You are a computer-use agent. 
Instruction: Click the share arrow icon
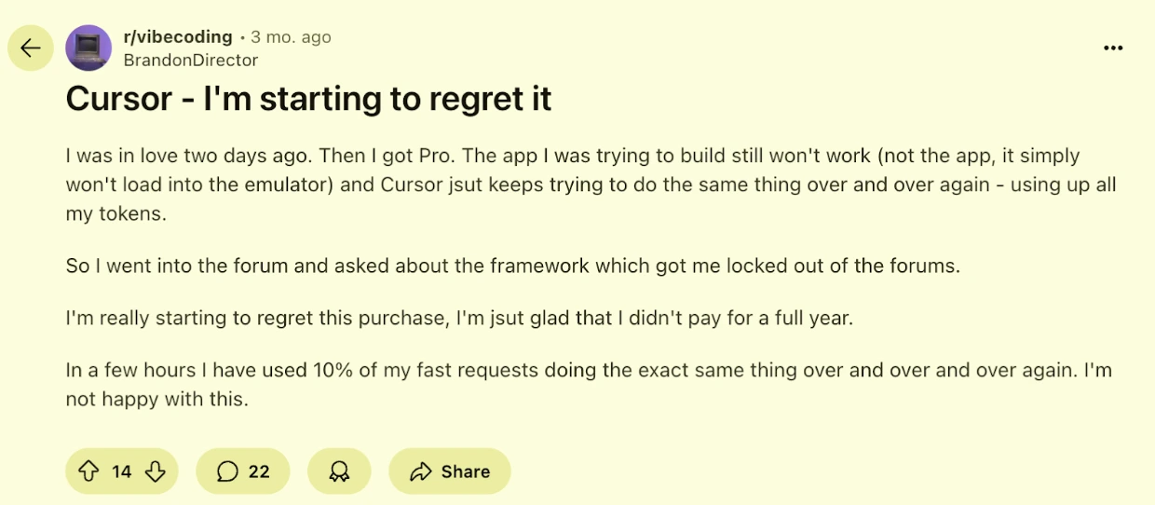tap(421, 471)
